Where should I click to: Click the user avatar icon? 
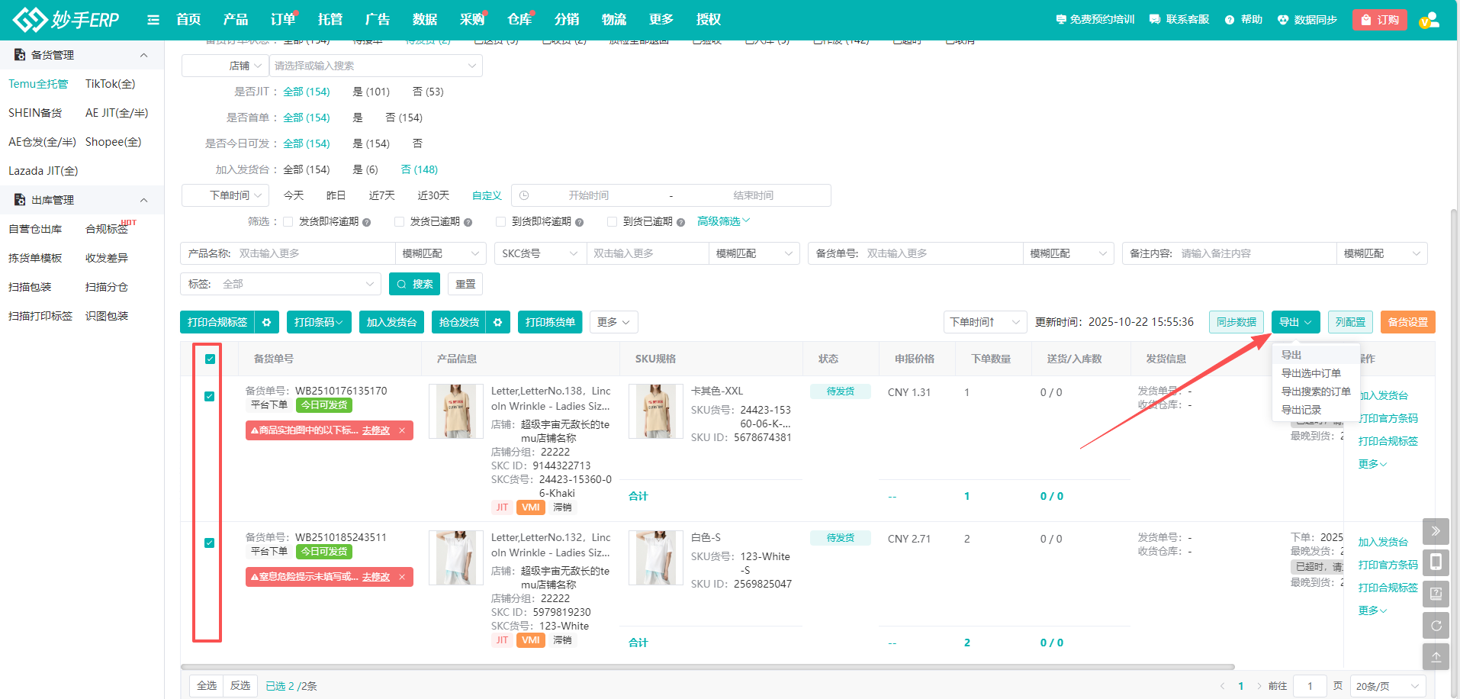tap(1429, 20)
